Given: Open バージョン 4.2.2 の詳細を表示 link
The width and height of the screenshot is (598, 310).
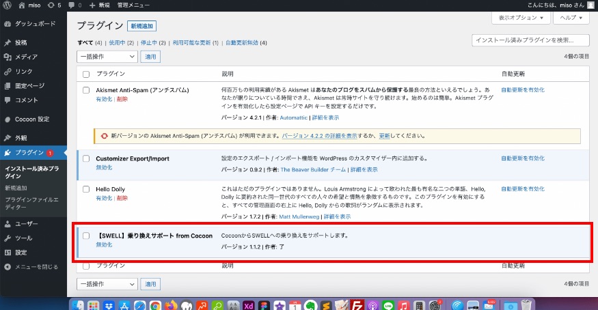Looking at the screenshot, I should pos(319,136).
